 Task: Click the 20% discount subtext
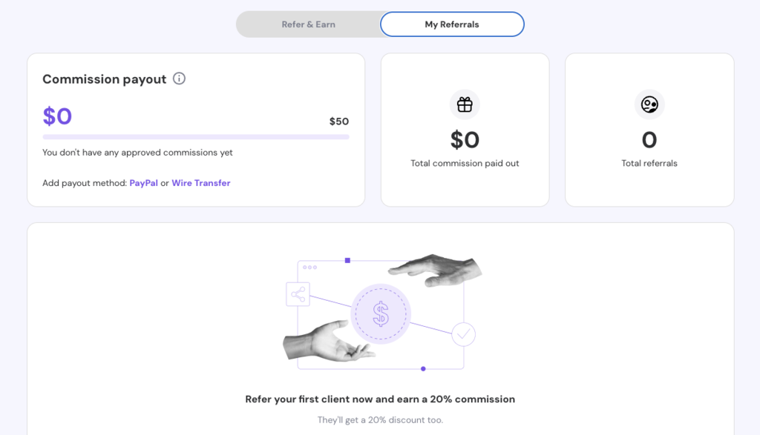click(380, 419)
